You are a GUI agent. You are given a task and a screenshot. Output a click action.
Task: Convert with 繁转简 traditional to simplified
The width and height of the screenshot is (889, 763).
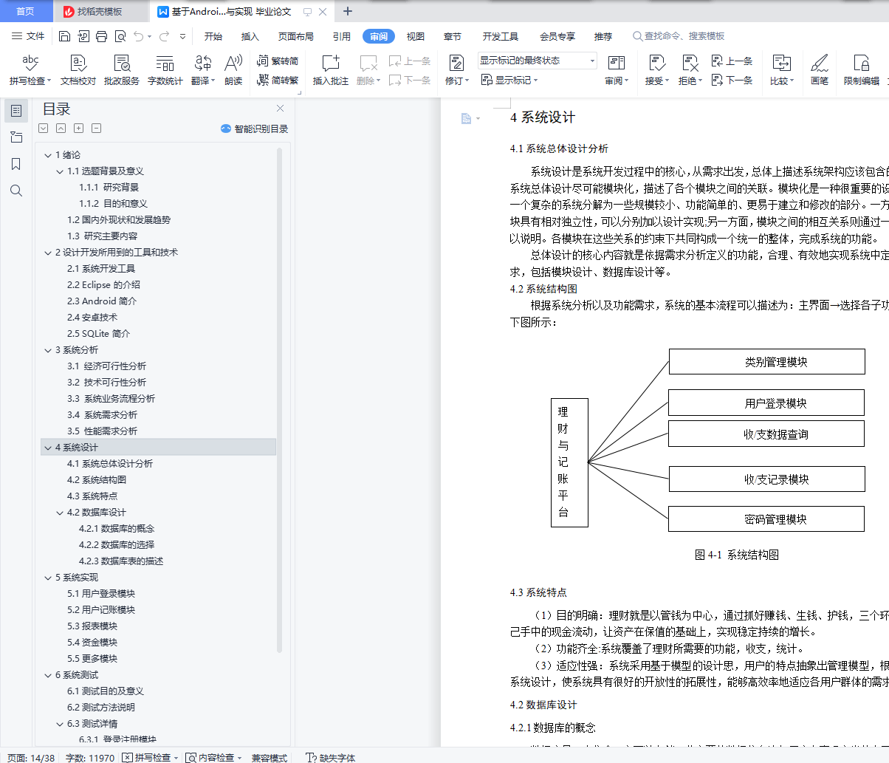point(278,61)
